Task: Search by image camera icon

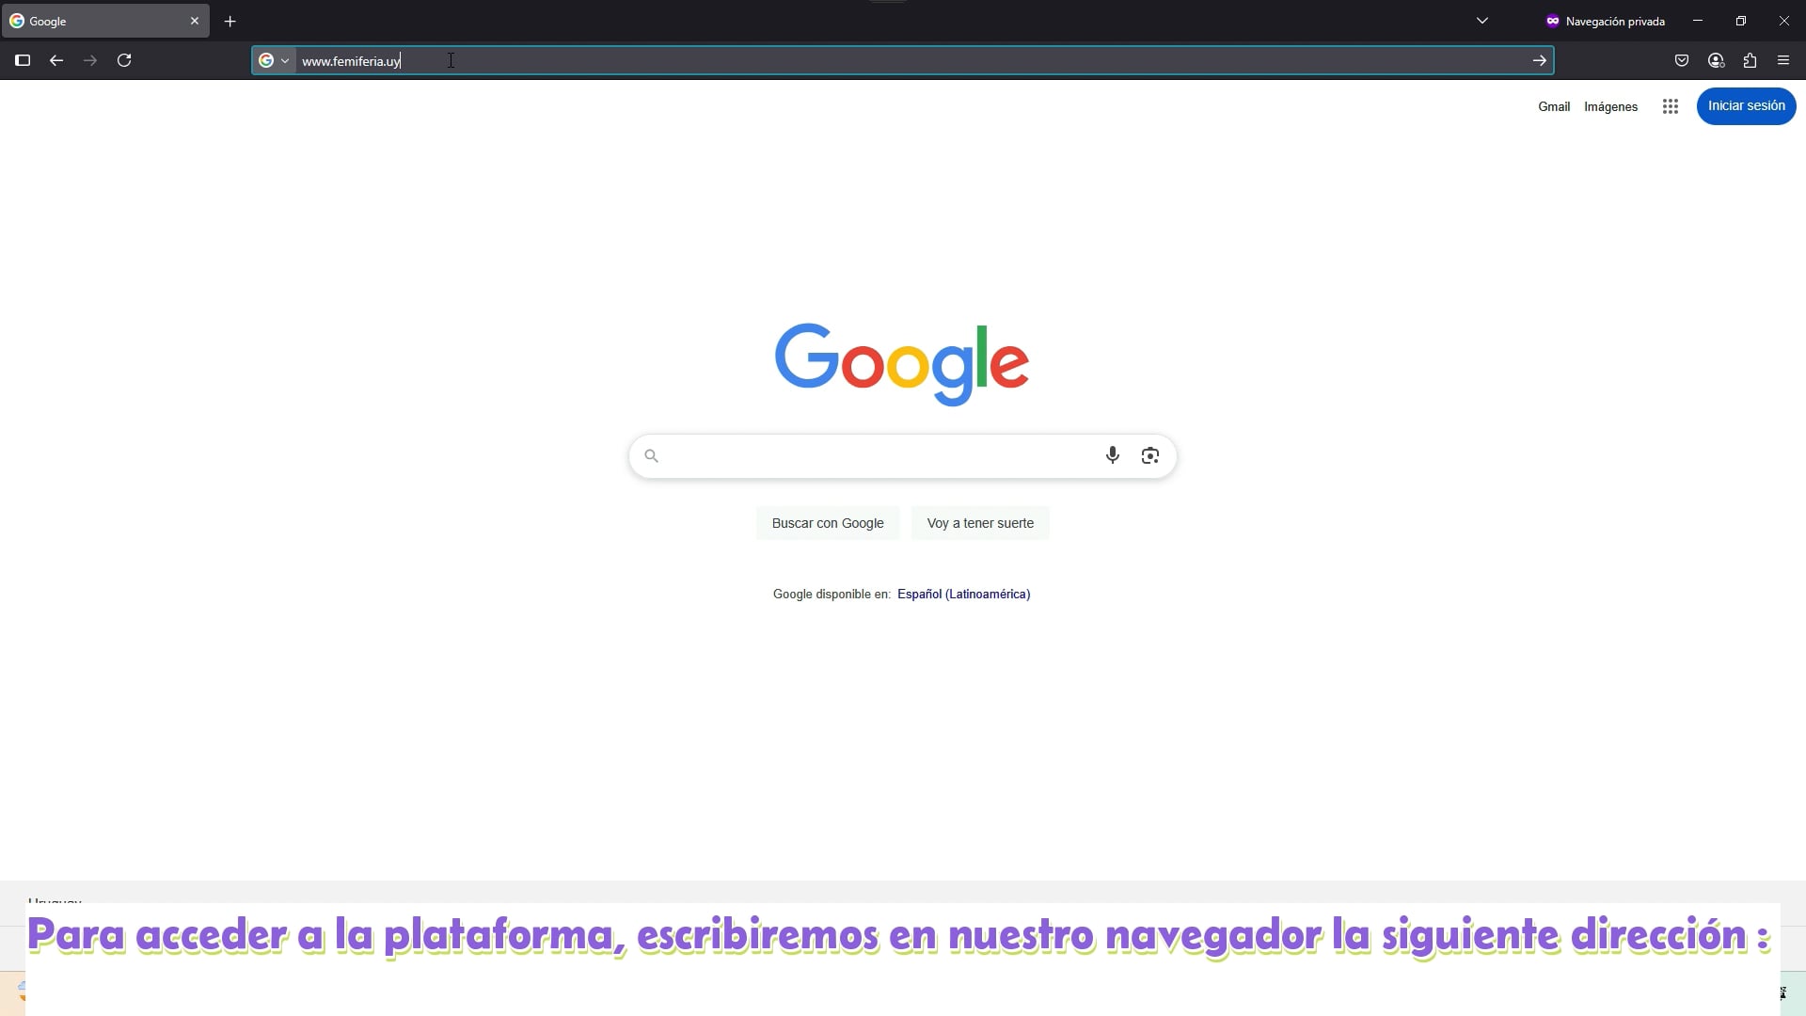Action: coord(1149,455)
